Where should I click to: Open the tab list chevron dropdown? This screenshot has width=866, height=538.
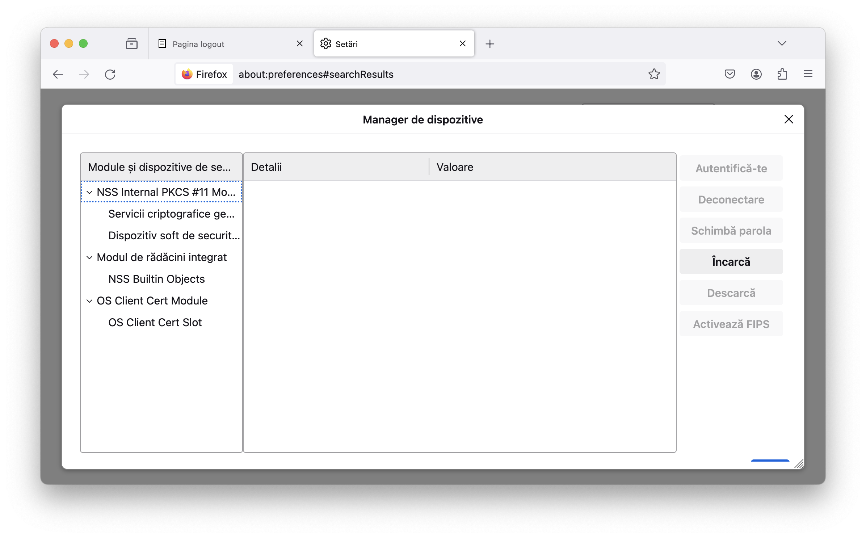(x=782, y=43)
